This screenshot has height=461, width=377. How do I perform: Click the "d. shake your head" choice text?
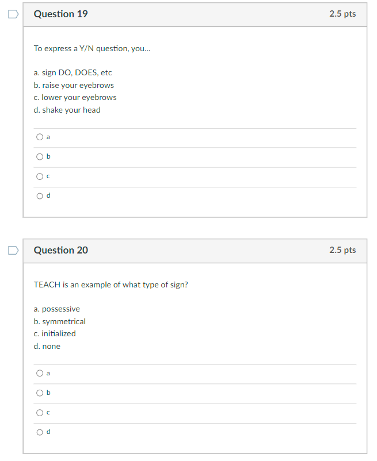67,110
